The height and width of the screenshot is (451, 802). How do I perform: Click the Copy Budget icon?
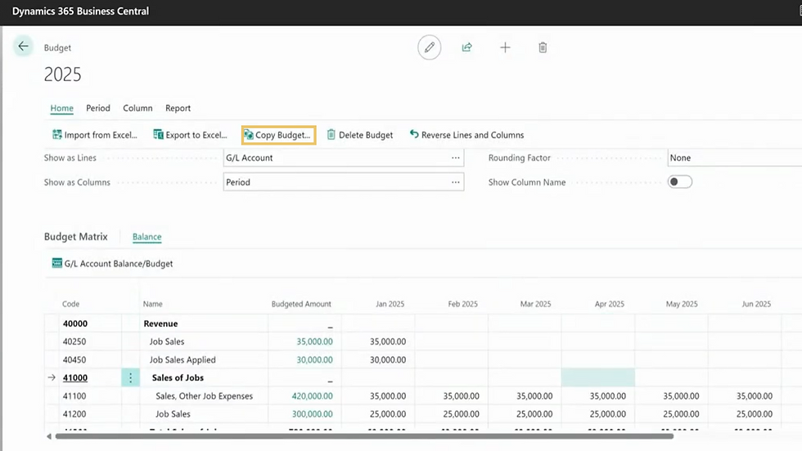click(249, 135)
